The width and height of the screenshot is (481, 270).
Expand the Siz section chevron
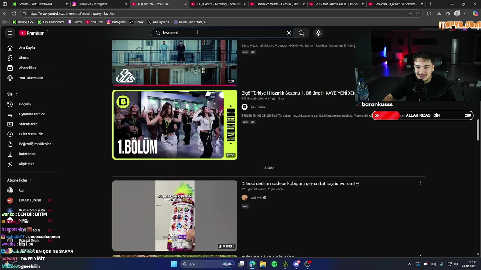tap(17, 94)
